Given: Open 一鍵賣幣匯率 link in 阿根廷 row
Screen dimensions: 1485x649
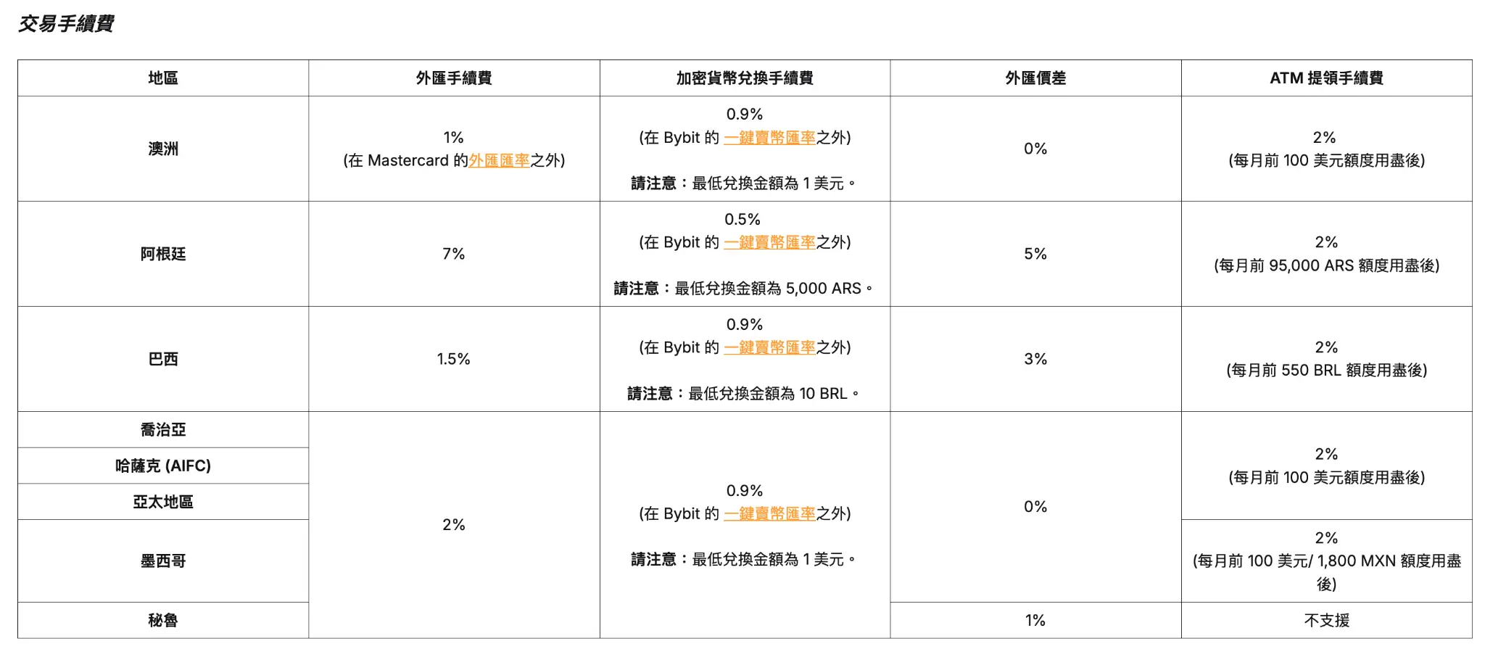Looking at the screenshot, I should point(769,242).
